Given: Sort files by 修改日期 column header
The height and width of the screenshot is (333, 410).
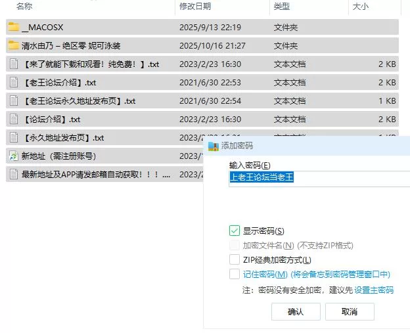Looking at the screenshot, I should [x=195, y=7].
